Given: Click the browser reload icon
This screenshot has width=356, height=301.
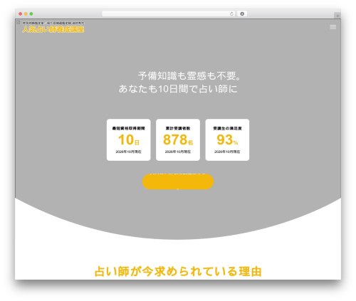Looking at the screenshot, I should [231, 14].
